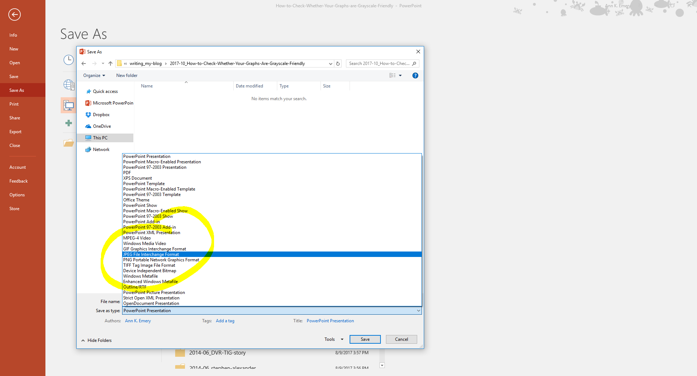The height and width of the screenshot is (376, 697).
Task: Navigate up to the parent folder
Action: point(110,63)
